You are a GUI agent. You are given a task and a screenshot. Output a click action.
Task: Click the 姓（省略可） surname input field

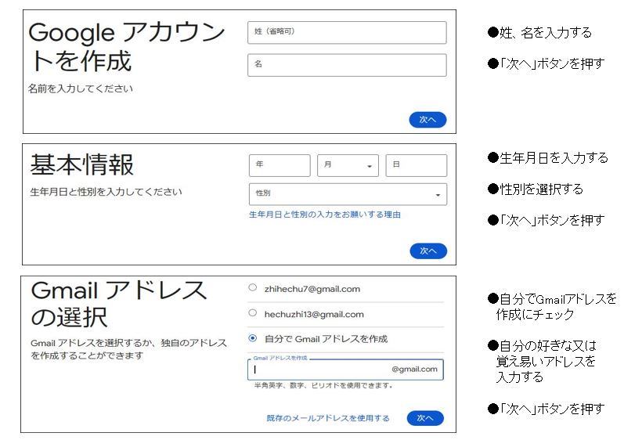[347, 32]
